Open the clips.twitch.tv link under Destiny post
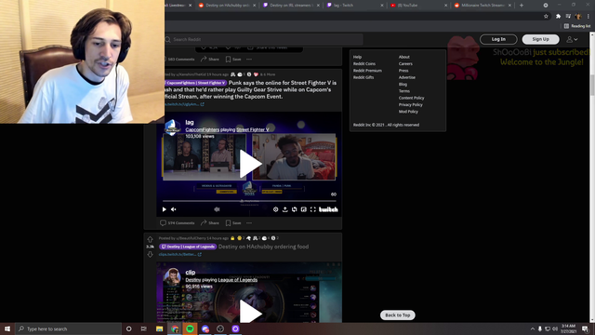The image size is (595, 335). 179,254
